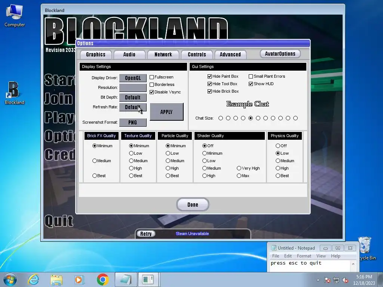
Task: Set Physics Quality to High
Action: pyautogui.click(x=278, y=168)
